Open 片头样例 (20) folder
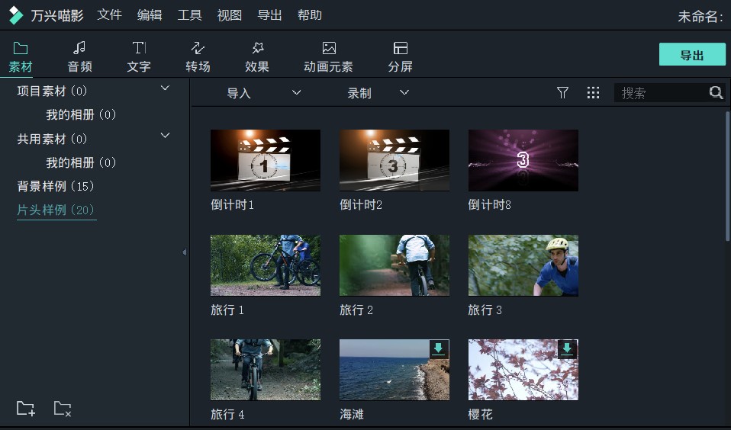 (x=56, y=210)
